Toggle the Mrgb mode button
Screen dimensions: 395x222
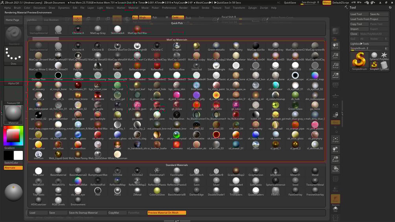pos(145,17)
